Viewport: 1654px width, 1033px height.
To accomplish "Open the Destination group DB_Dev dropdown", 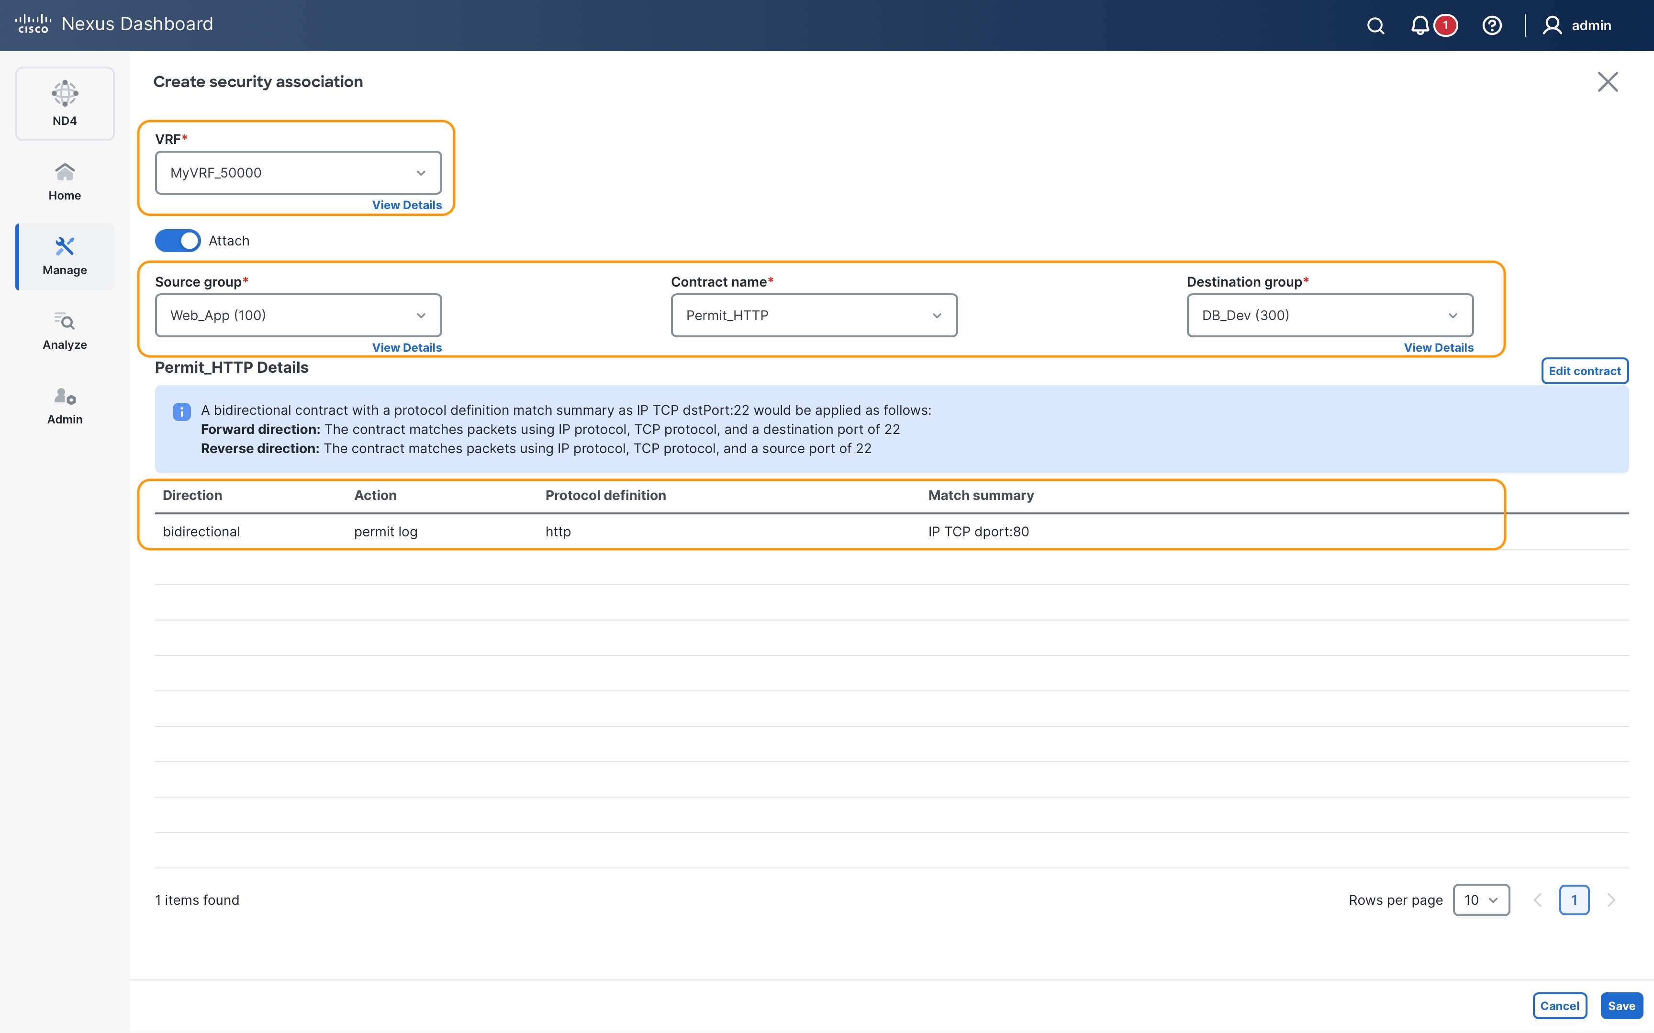I will tap(1330, 316).
